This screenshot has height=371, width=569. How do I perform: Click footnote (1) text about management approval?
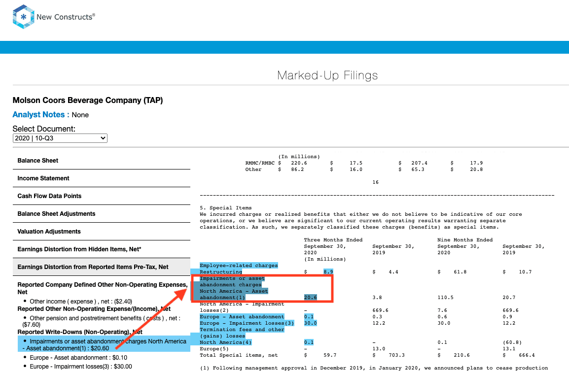[x=374, y=368]
